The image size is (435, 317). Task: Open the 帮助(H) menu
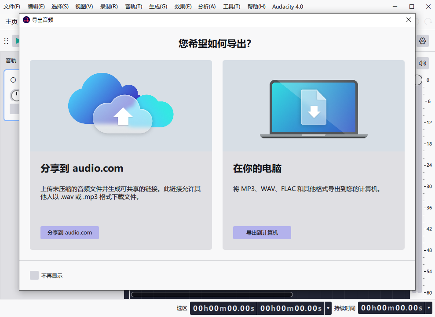click(256, 7)
